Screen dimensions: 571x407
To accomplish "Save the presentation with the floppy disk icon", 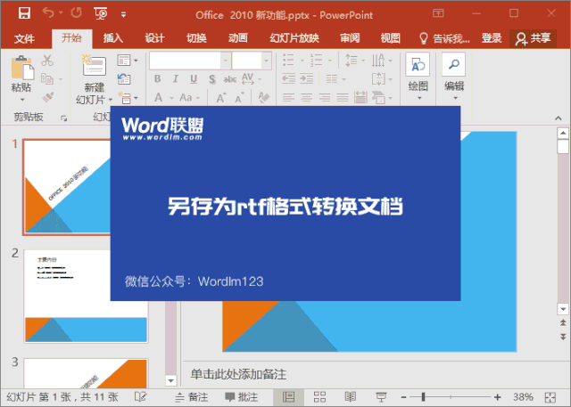I will pyautogui.click(x=24, y=13).
